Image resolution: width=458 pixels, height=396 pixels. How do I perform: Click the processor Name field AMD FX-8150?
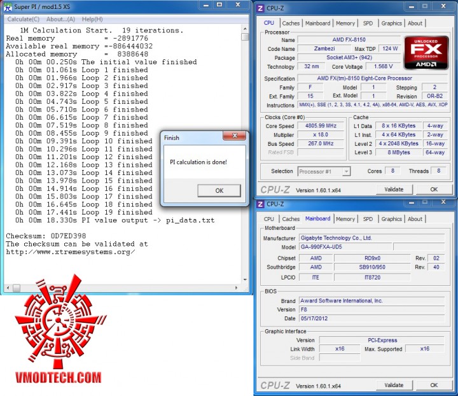click(349, 39)
